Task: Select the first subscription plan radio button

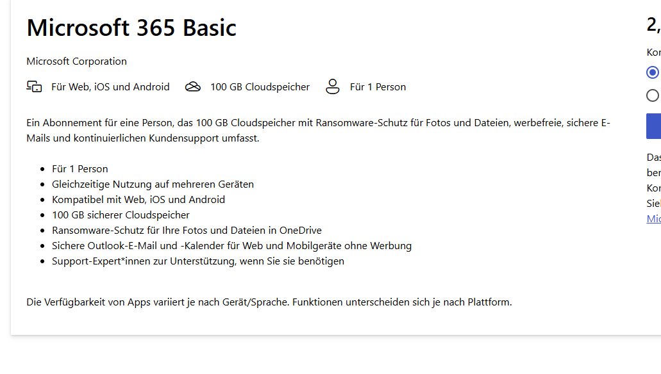Action: pyautogui.click(x=653, y=72)
